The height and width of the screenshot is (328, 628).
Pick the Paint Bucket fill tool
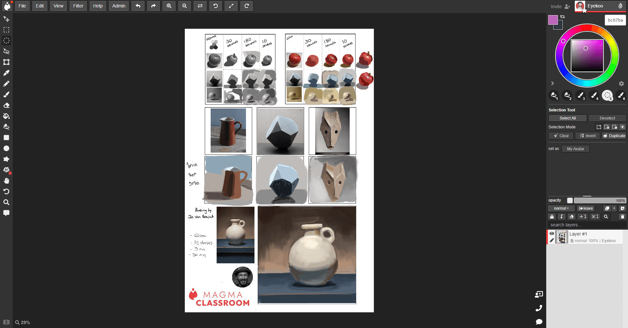point(6,116)
